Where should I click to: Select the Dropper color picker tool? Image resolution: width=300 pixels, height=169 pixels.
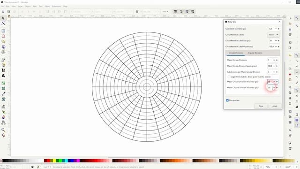coord(3,94)
